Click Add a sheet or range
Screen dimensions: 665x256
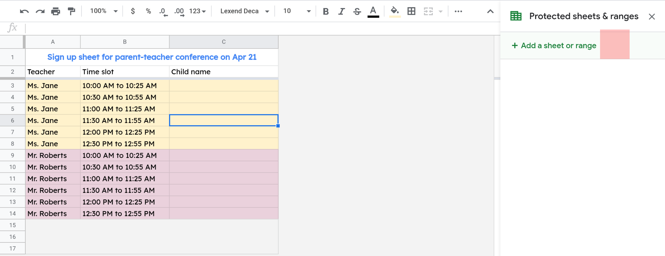click(x=554, y=46)
